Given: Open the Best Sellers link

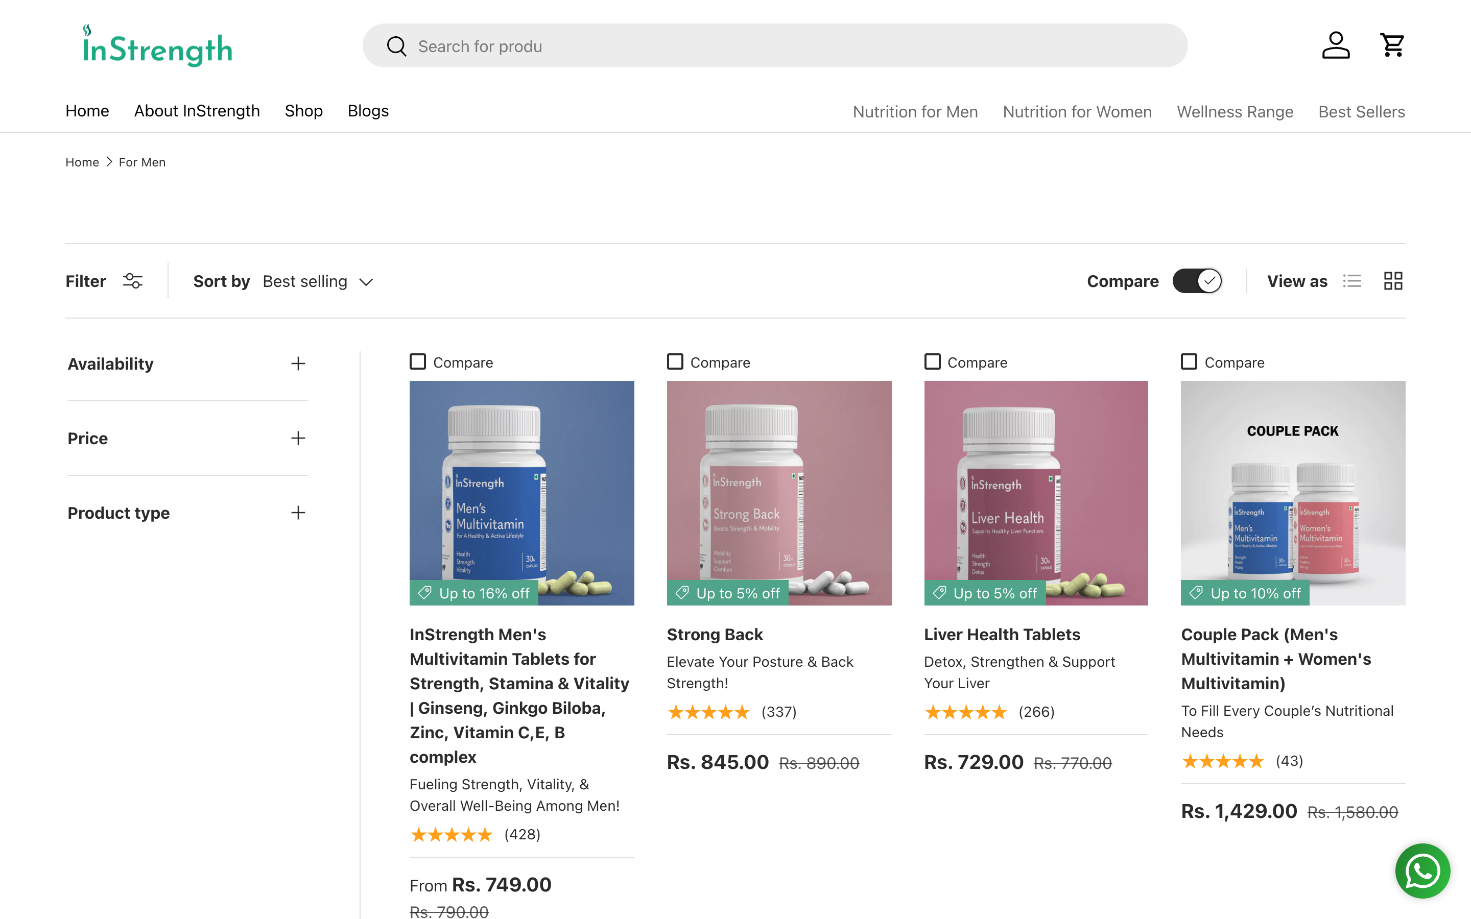Looking at the screenshot, I should (x=1361, y=111).
